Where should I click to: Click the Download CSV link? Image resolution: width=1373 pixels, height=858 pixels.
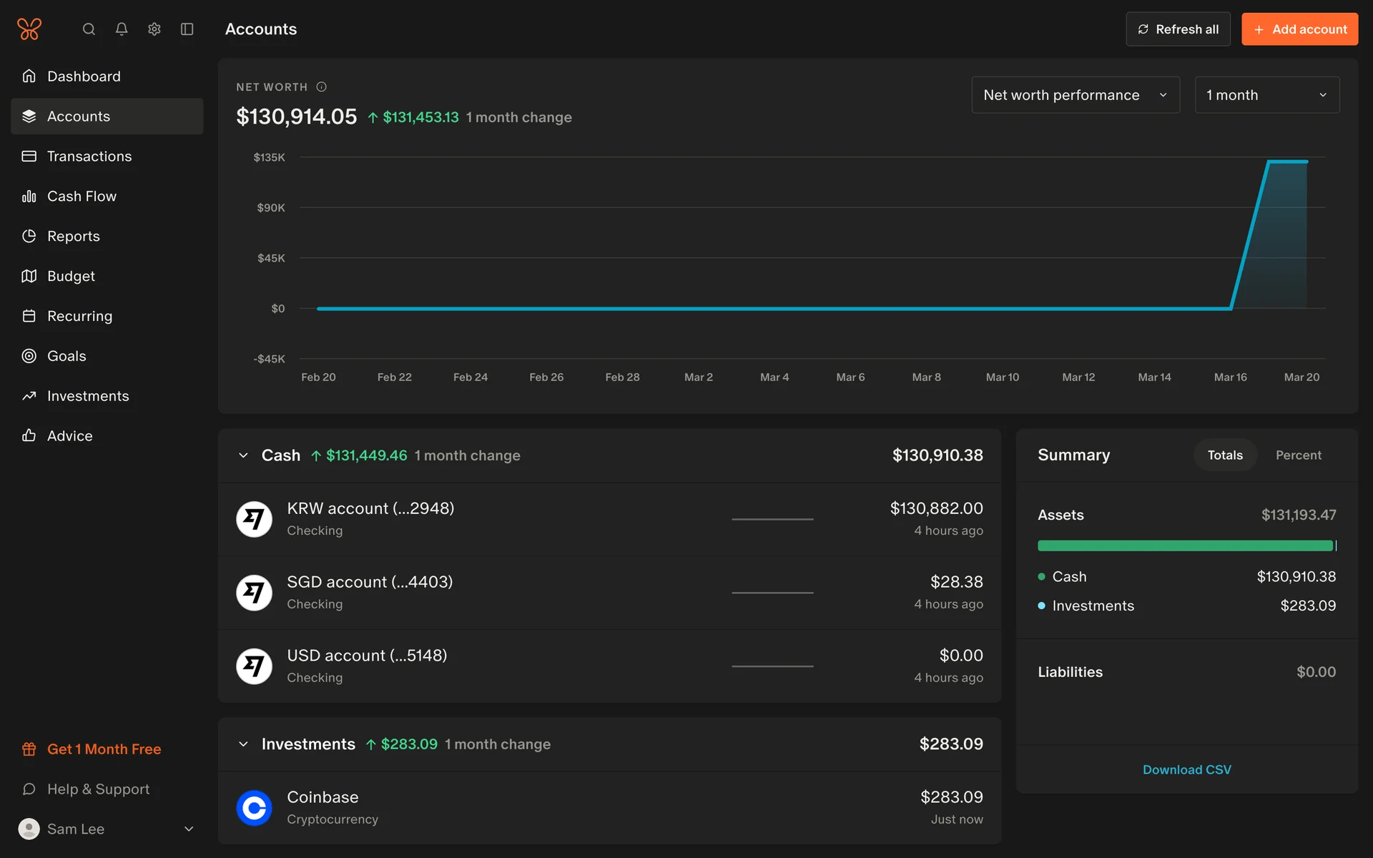1186,770
